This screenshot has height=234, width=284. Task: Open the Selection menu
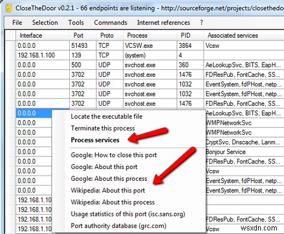(x=45, y=22)
